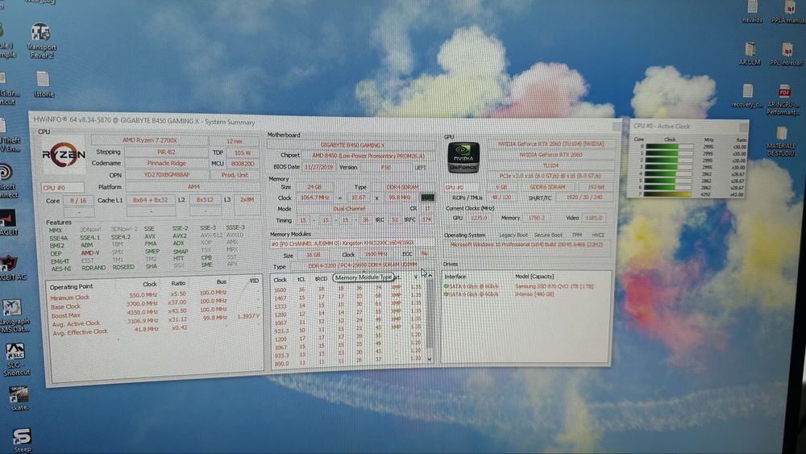
Task: Open the GPU #0 selector dropdown
Action: 462,187
